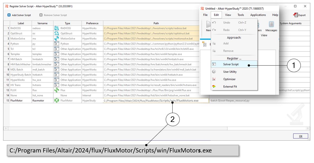The width and height of the screenshot is (314, 163).
Task: Click the green Flux icon in row 13
Action: (56, 90)
